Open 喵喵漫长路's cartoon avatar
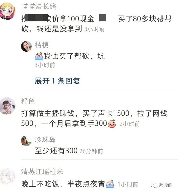 (x=7, y=11)
